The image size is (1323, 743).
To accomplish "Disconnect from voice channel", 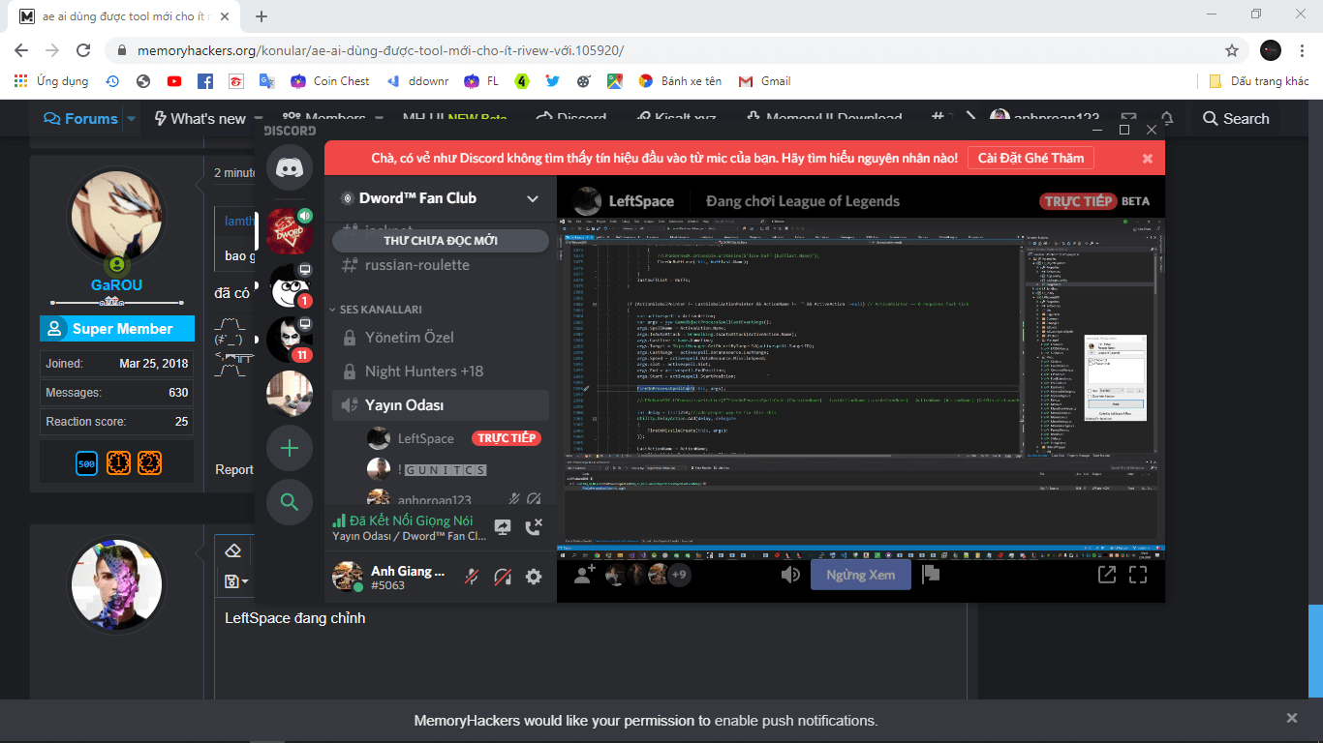I will coord(534,527).
